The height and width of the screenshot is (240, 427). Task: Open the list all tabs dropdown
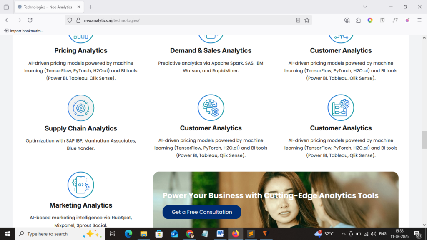(365, 7)
